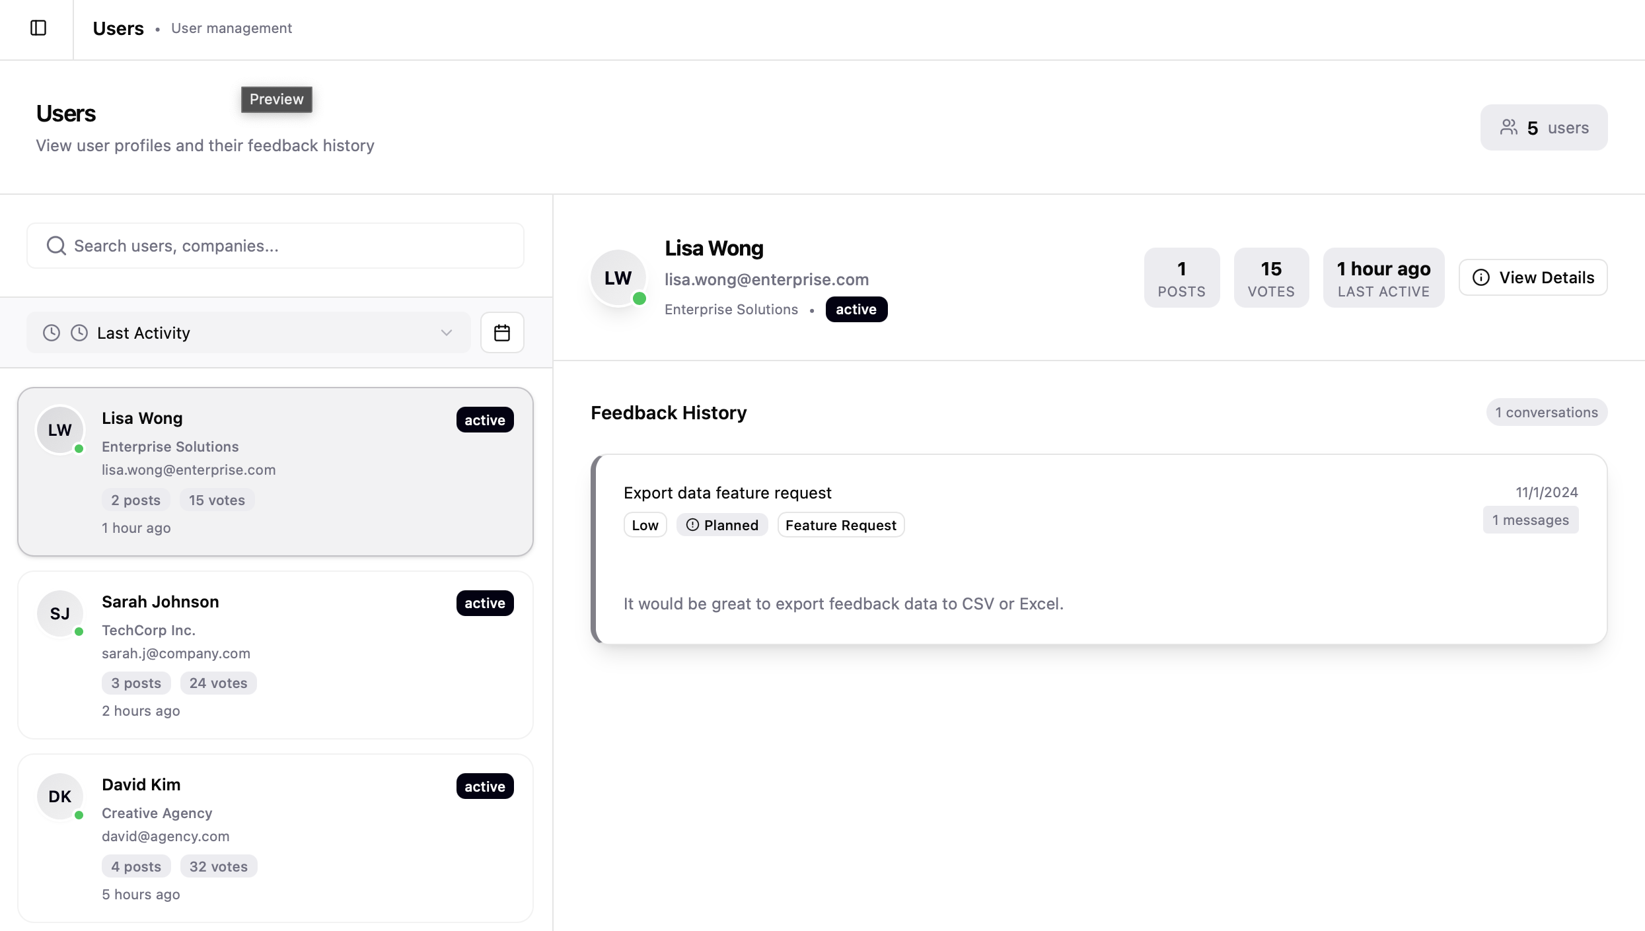Click the info icon in View Details
Screen dimensions: 1645x931
coord(1481,277)
